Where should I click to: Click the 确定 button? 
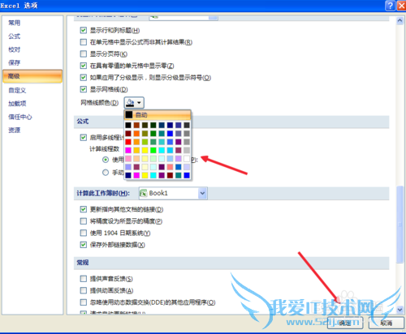pos(345,323)
